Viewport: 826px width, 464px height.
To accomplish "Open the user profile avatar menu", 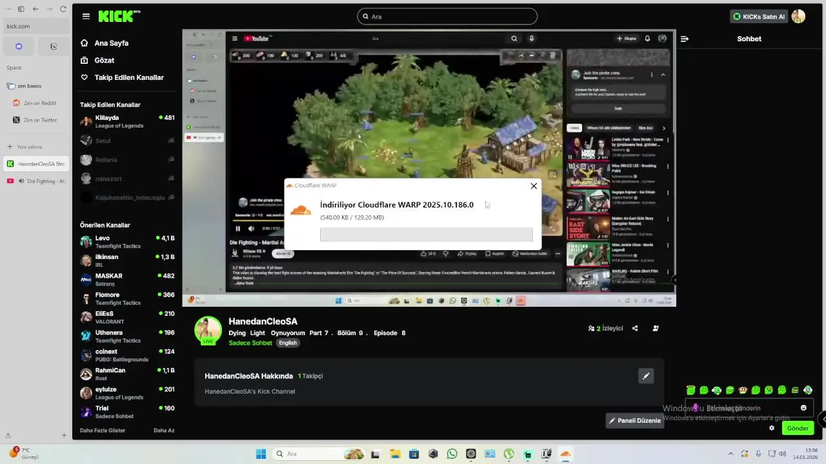I will coord(798,17).
